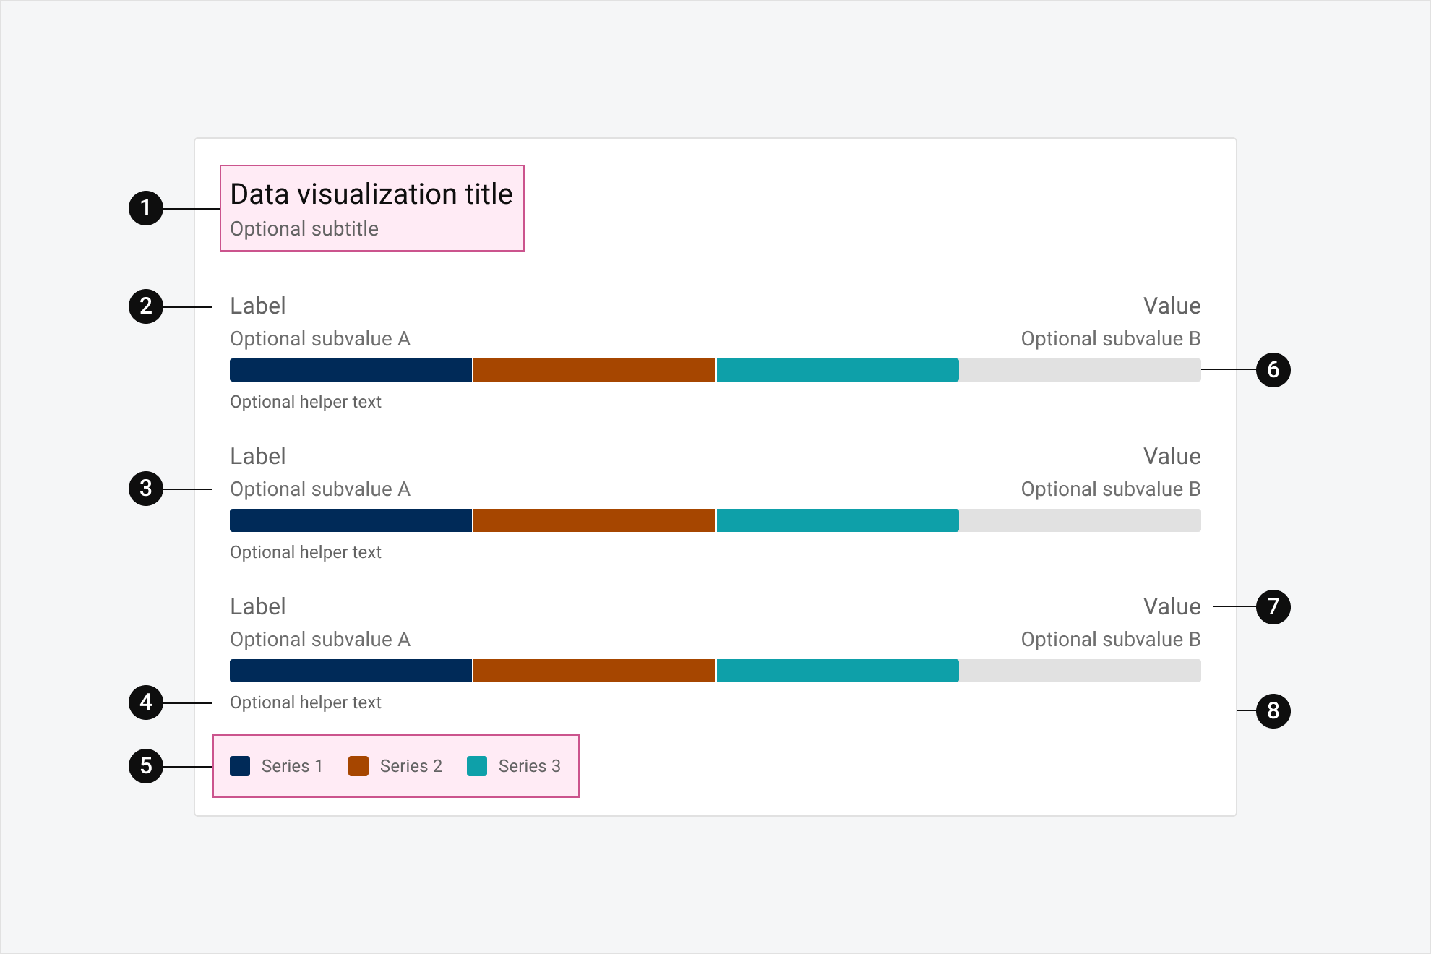Click the bottom row's Optional helper text
This screenshot has width=1431, height=954.
click(306, 702)
